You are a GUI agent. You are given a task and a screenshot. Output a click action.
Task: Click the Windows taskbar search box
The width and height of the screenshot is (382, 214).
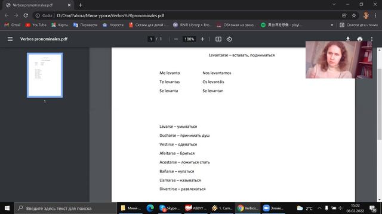pyautogui.click(x=66, y=208)
